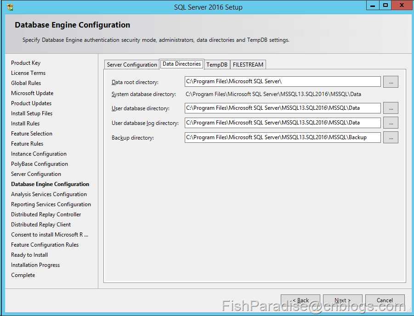The image size is (414, 316).
Task: Minimize the SQL Server 2016 Setup window
Action: pos(373,5)
